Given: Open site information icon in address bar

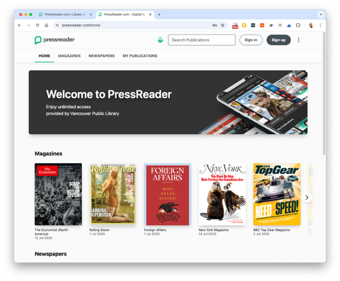Looking at the screenshot, I should click(57, 25).
